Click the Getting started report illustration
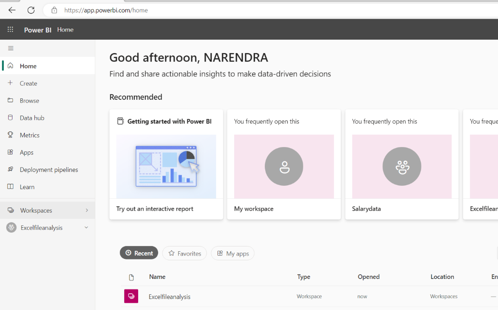 pos(166,167)
